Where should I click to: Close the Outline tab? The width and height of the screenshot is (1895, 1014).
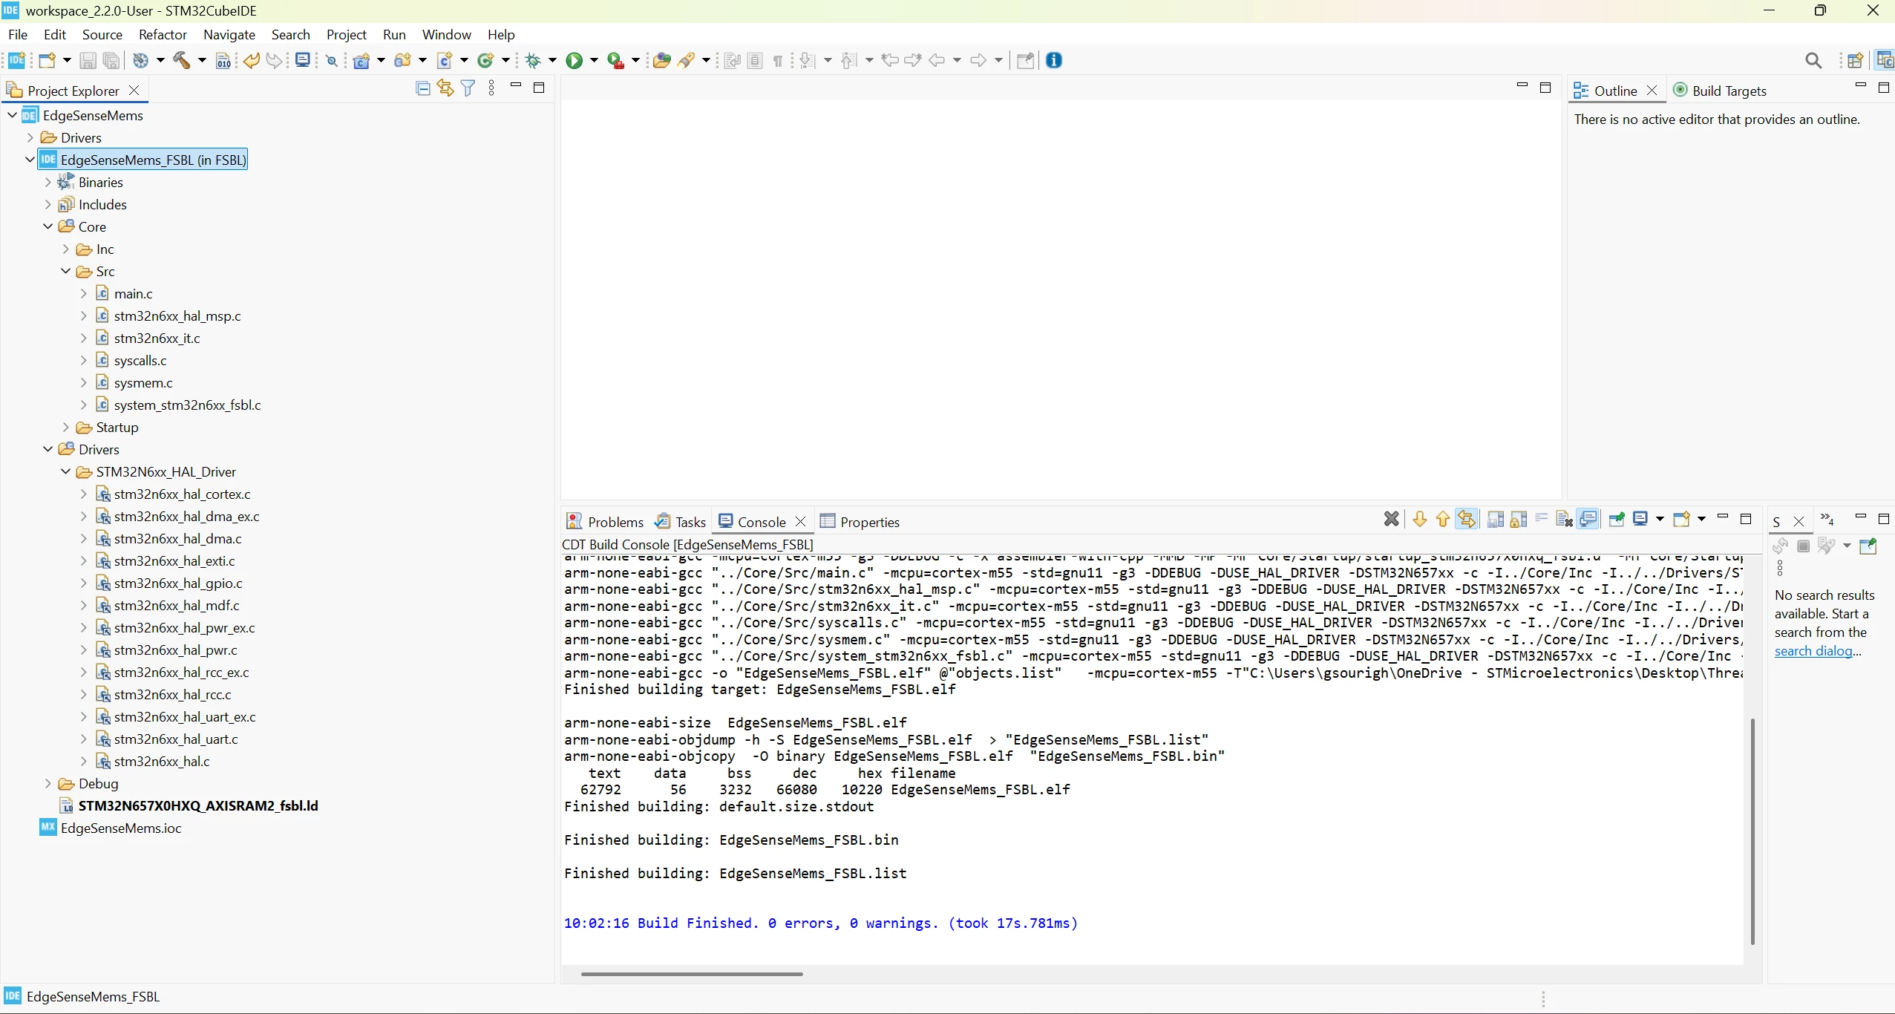click(1652, 91)
